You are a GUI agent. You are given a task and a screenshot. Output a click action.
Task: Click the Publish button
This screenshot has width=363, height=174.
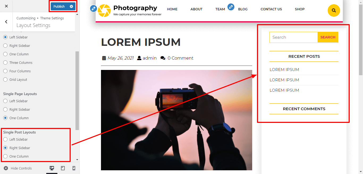click(59, 6)
